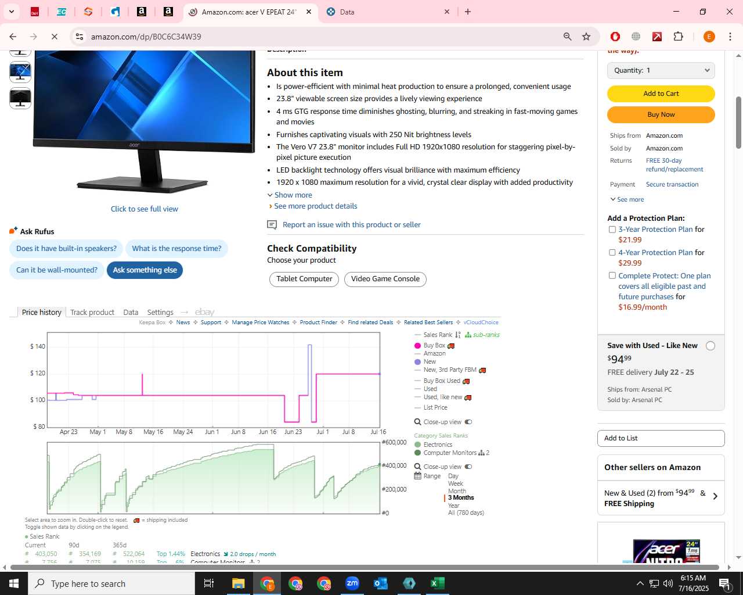Click the zoom magnifier in address bar

click(568, 37)
